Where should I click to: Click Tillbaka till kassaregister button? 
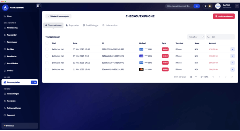point(58,16)
